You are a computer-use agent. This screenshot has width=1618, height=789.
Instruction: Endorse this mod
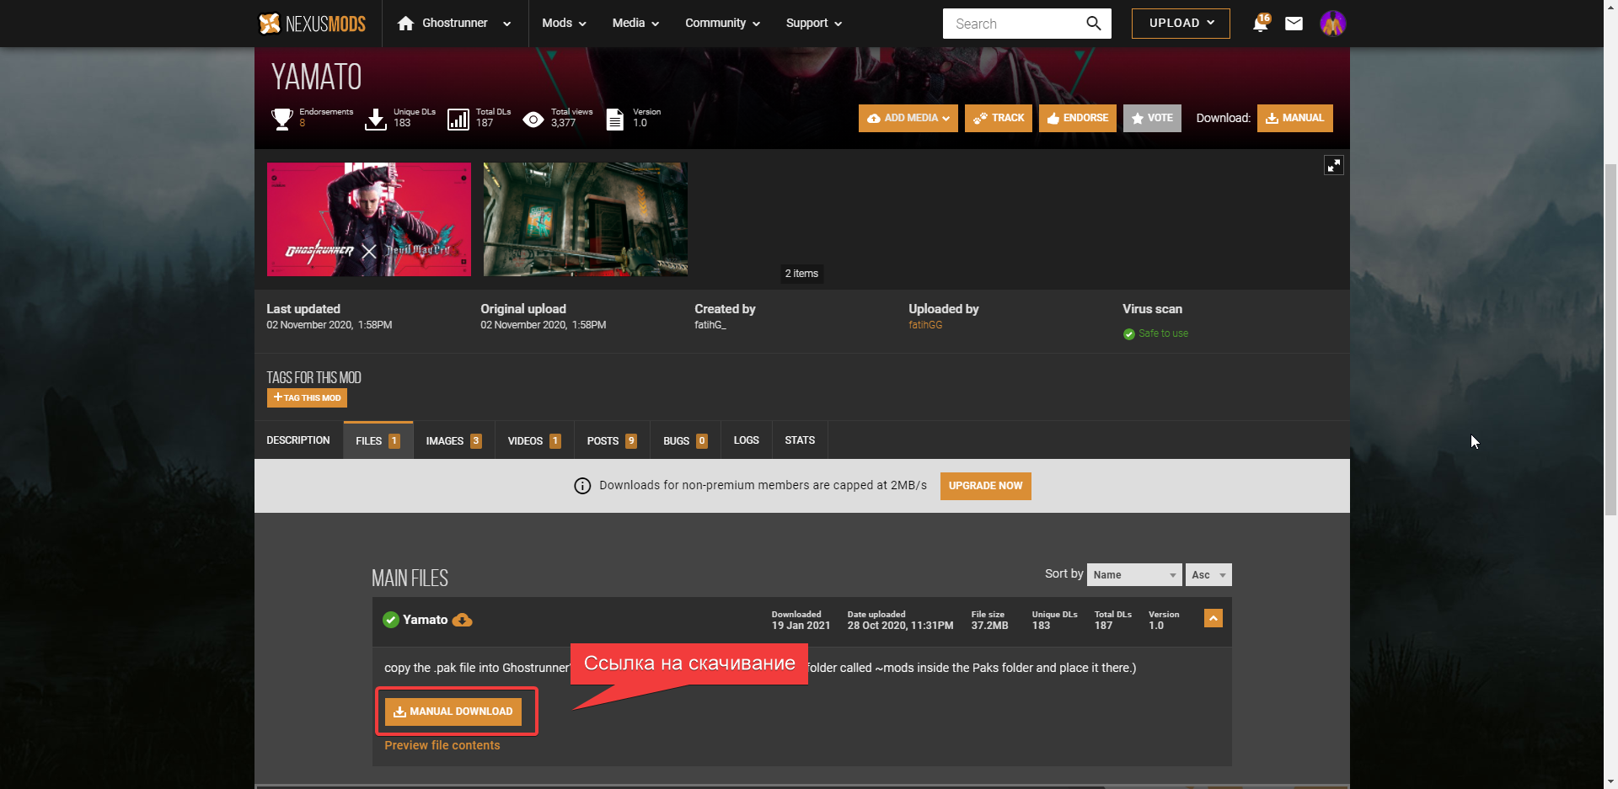tap(1078, 119)
